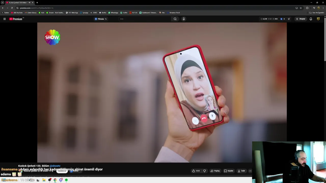Open the Chrome profile avatar
This screenshot has height=183, width=326.
point(318,8)
